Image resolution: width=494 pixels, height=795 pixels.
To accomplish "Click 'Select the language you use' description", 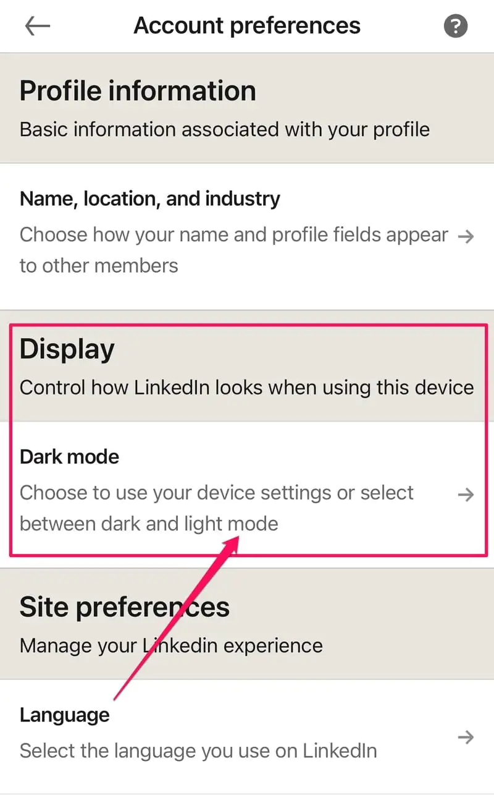I will (198, 750).
